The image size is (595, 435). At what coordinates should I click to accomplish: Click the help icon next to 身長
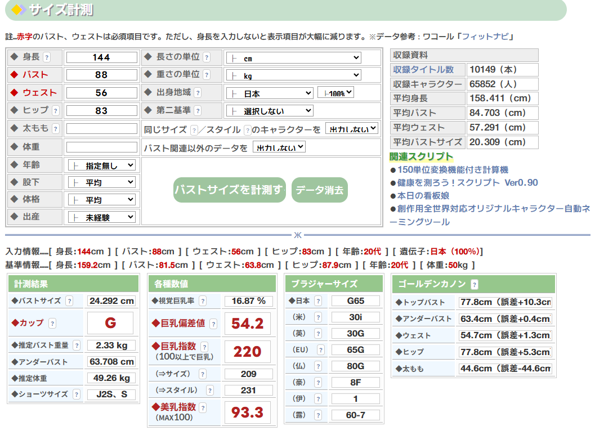(47, 57)
